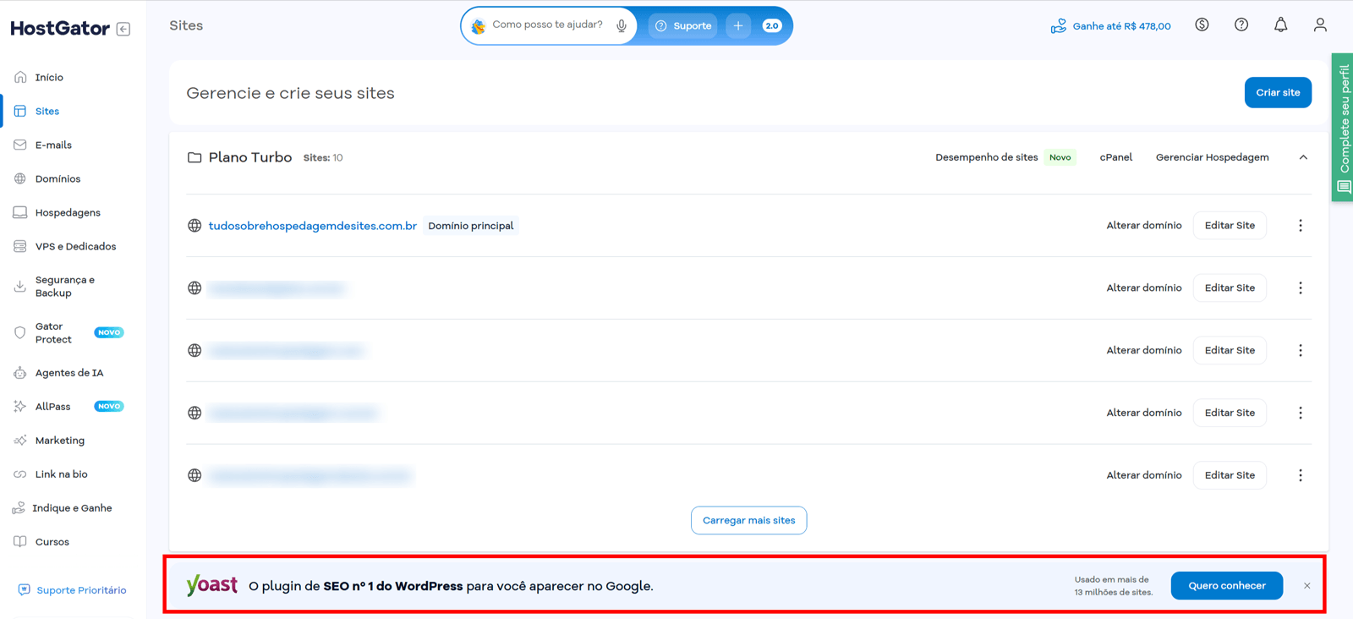Click Alterar domínio in second site row
The width and height of the screenshot is (1353, 619).
tap(1144, 288)
